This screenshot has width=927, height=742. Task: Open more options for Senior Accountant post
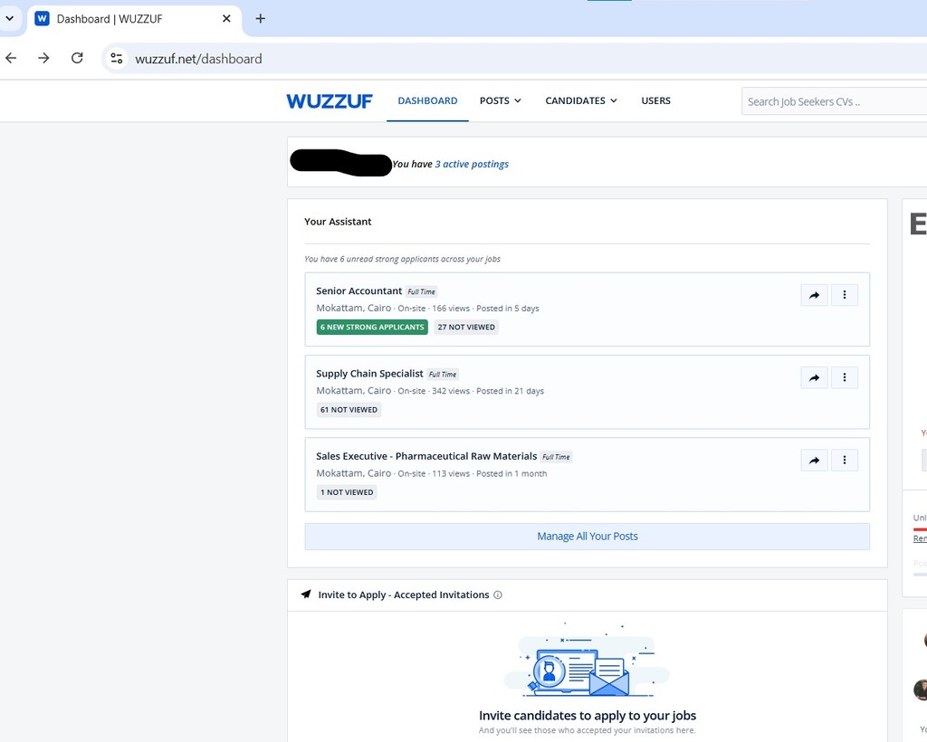(x=845, y=295)
